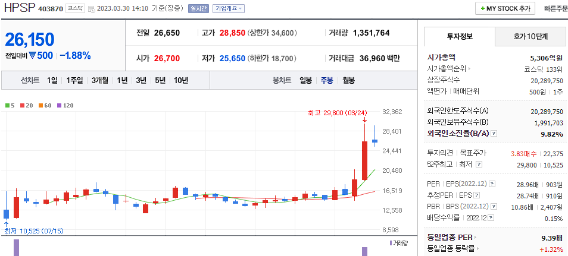The height and width of the screenshot is (256, 568).
Task: Click 고가 value 28,850
Action: [x=232, y=33]
